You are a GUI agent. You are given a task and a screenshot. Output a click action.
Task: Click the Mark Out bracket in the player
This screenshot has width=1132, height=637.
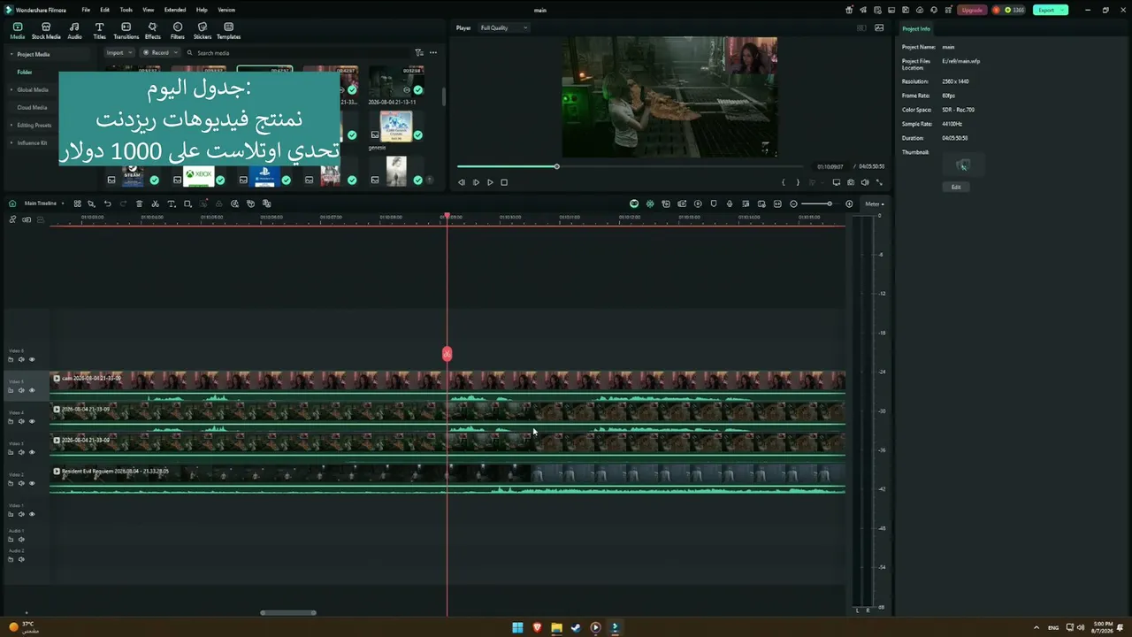coord(798,182)
